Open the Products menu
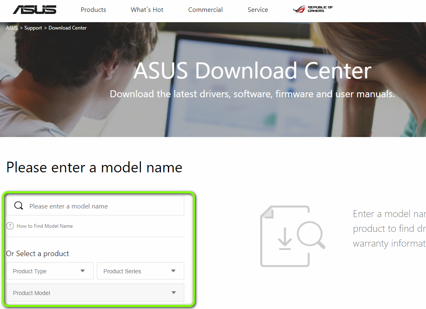Screen dimensions: 426x309 pyautogui.click(x=94, y=10)
